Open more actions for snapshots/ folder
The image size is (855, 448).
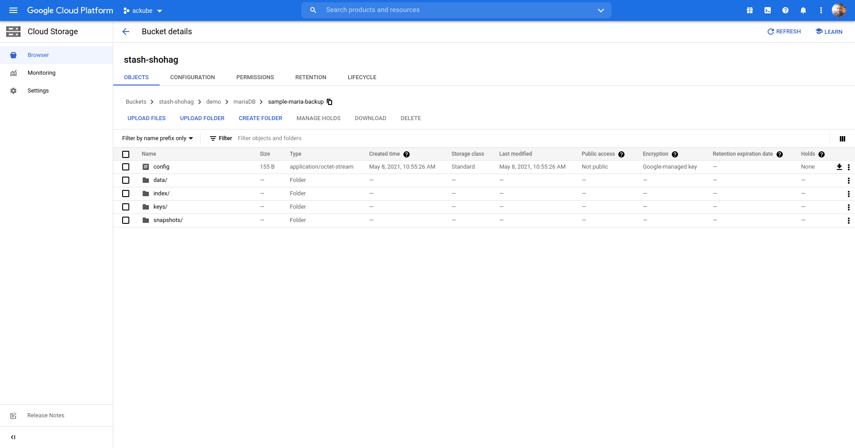[x=848, y=220]
